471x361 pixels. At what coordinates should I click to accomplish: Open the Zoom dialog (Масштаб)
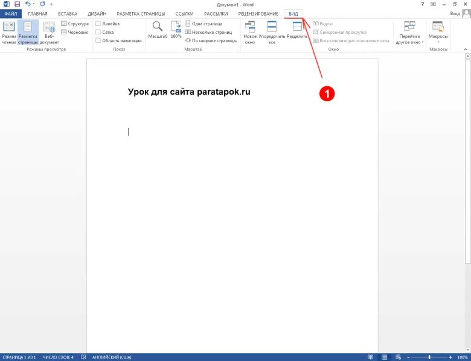coord(158,30)
